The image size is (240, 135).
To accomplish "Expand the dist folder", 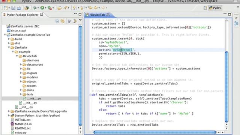I will [9, 43].
